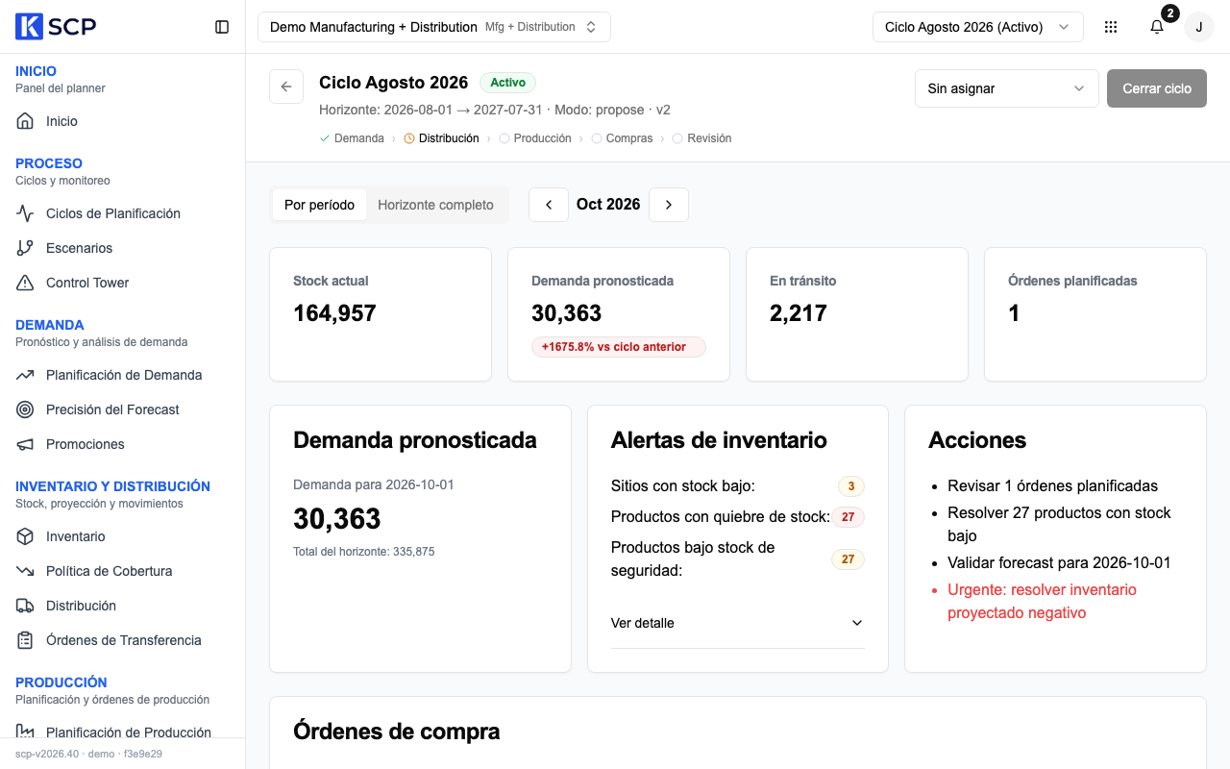Click the Productos con quiebre de stock count
1230x769 pixels.
pos(849,517)
